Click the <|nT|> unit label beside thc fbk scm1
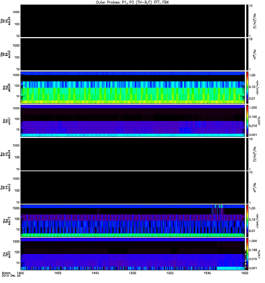 tap(259, 254)
